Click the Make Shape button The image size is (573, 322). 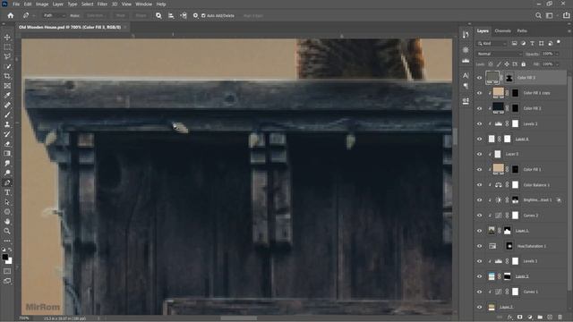(141, 16)
